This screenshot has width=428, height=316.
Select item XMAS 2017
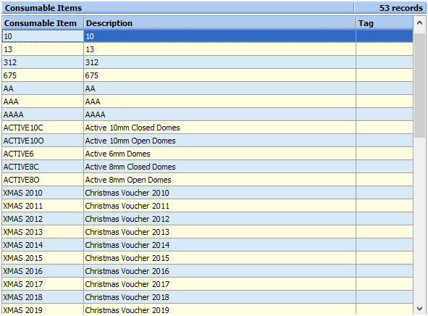43,284
